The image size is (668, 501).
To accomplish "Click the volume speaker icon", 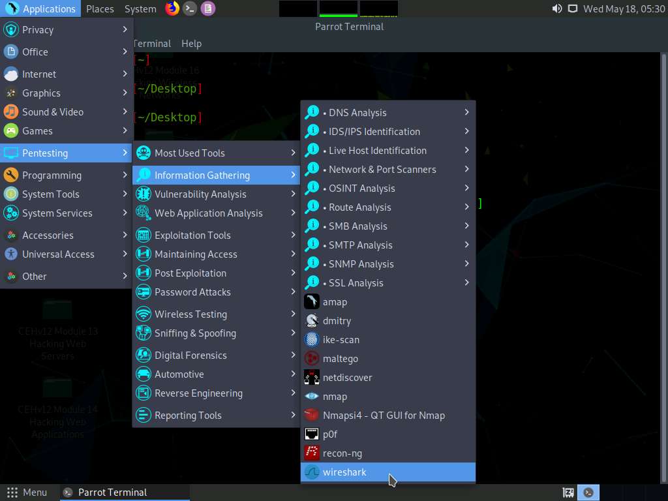I will pyautogui.click(x=556, y=9).
